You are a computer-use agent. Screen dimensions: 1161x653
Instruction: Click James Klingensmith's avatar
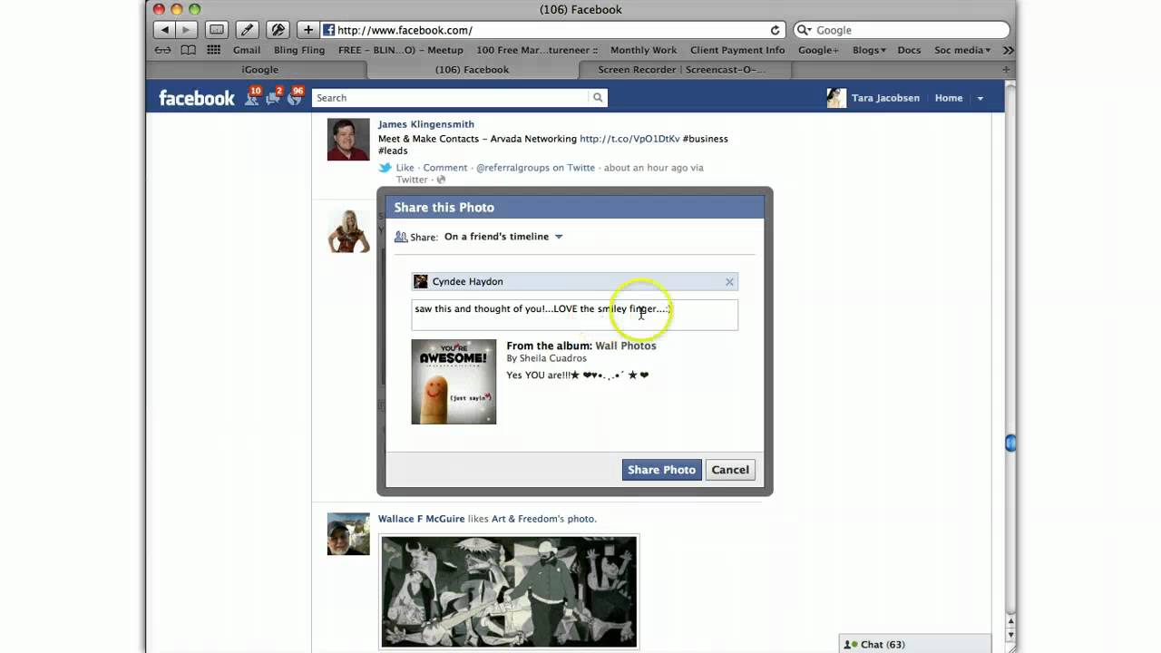tap(348, 140)
